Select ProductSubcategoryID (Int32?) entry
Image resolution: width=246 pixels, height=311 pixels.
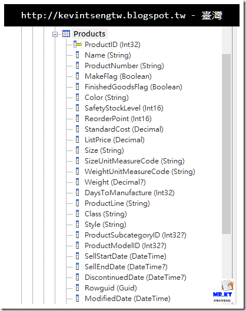pyautogui.click(x=135, y=235)
